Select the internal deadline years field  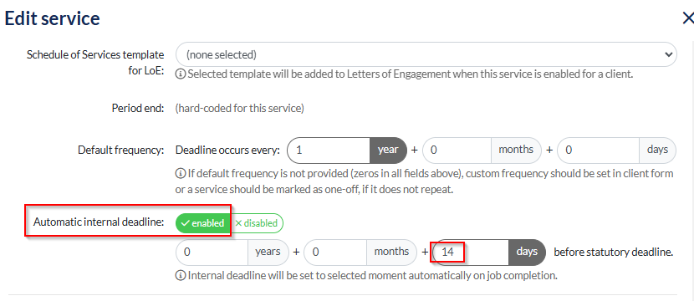[x=212, y=253]
